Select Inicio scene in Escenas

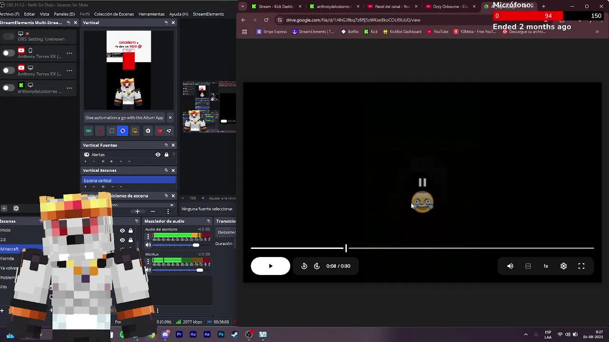point(5,230)
